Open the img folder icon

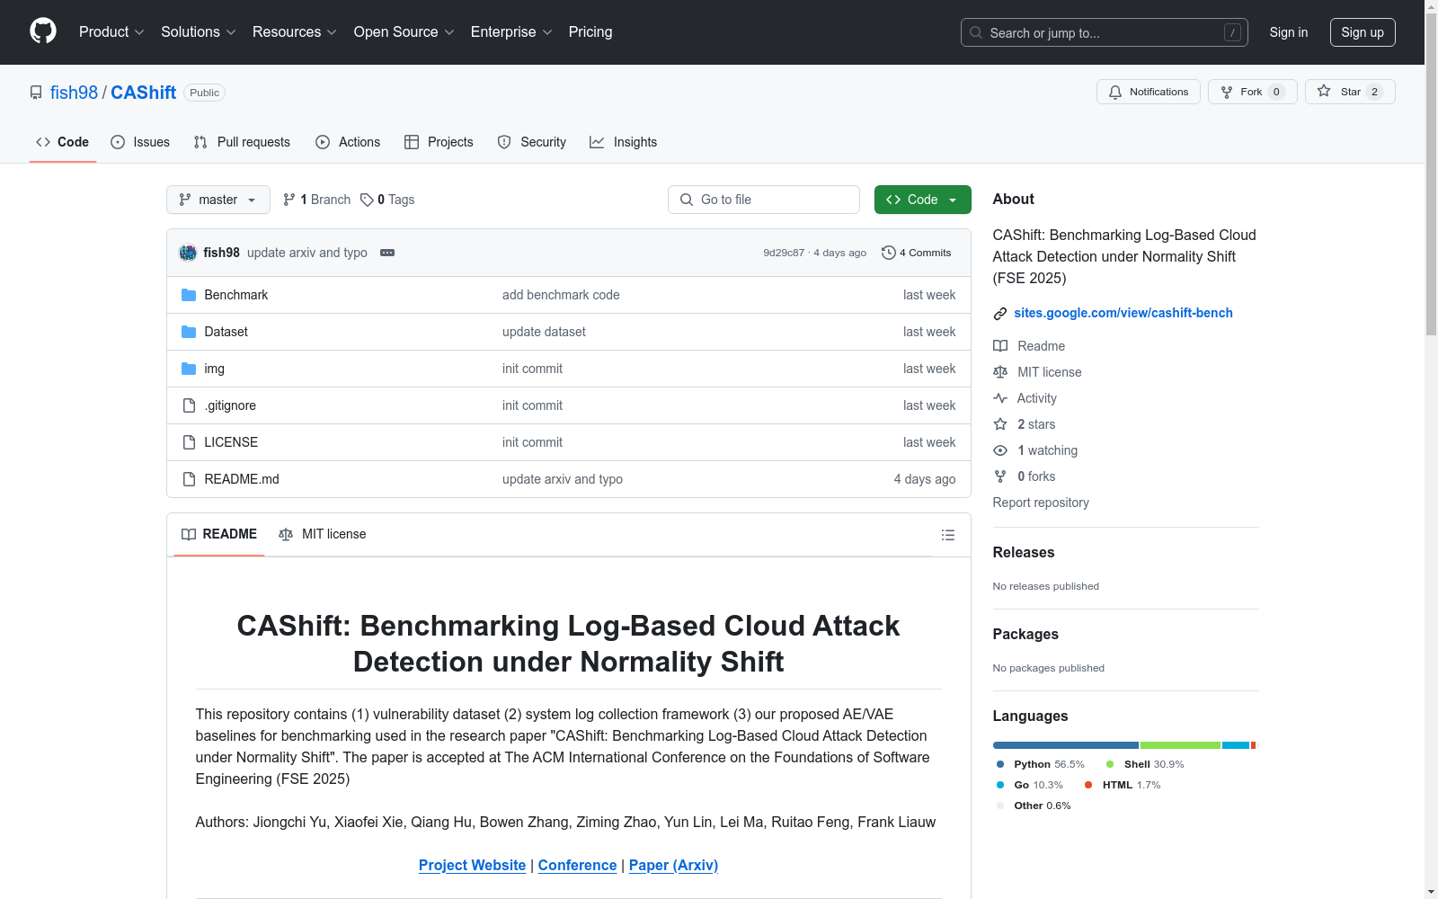189,369
